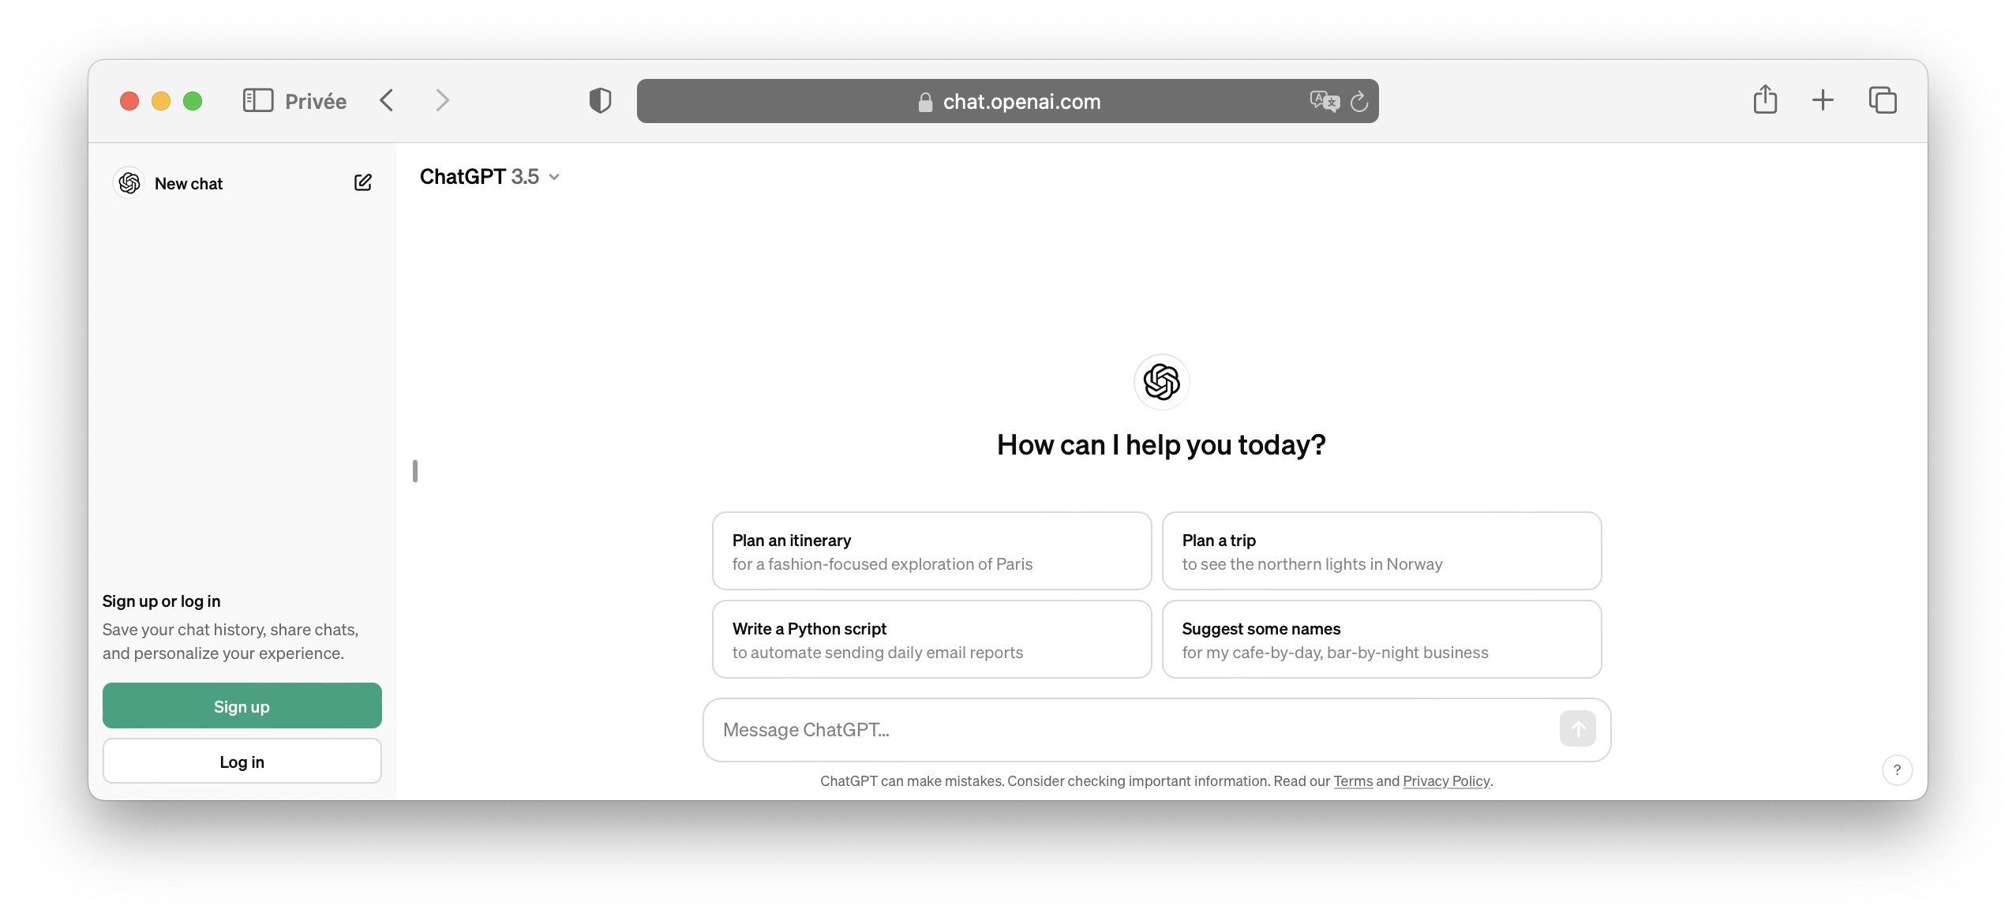Maximize the window with the green button
This screenshot has width=2016, height=917.
193,101
